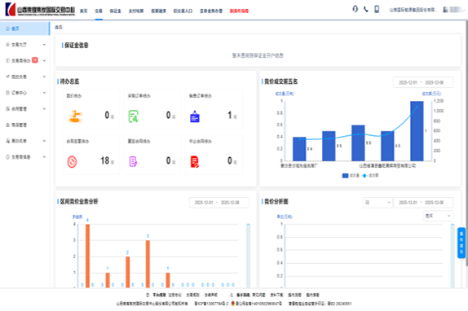The height and width of the screenshot is (311, 468).
Task: Click the 法律声明 footer link
Action: pos(210,295)
